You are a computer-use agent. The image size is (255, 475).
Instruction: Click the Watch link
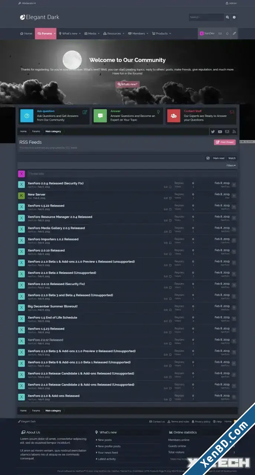tap(232, 158)
